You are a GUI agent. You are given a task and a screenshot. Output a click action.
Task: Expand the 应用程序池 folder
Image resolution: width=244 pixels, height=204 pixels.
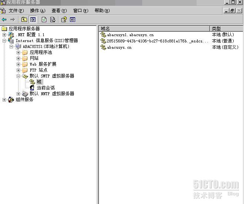(x=18, y=52)
